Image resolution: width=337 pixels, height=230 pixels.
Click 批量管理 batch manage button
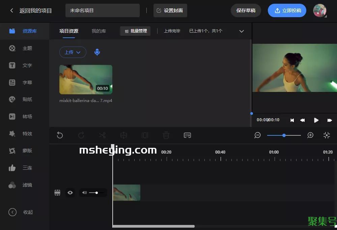tap(135, 31)
